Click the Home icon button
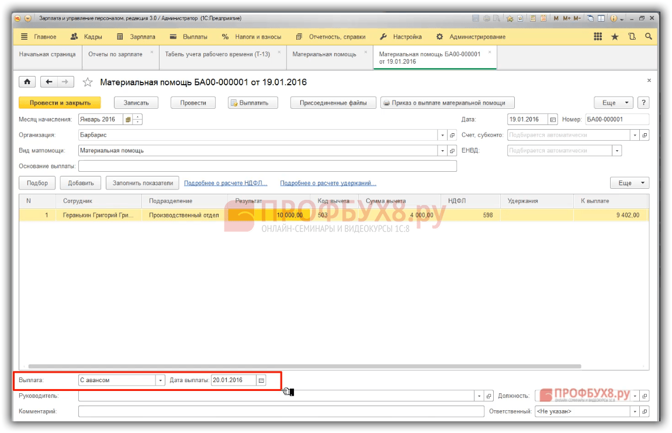Viewport: 672px width, 433px height. 27,81
